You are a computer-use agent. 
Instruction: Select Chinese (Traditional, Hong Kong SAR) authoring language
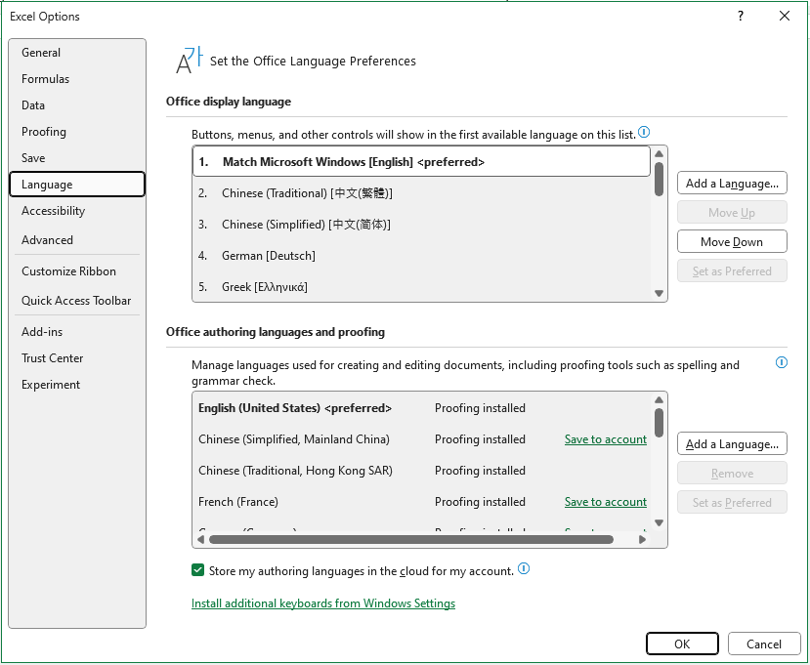click(x=421, y=471)
